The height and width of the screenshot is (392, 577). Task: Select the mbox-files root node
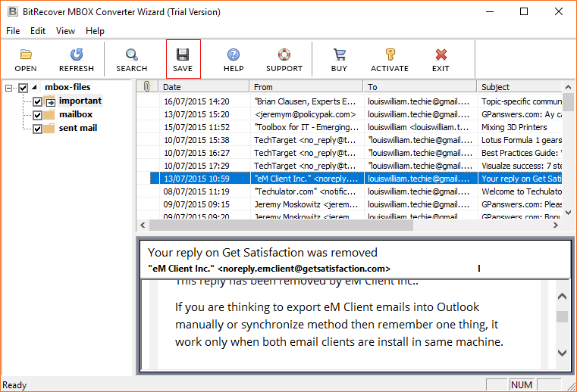tap(67, 87)
